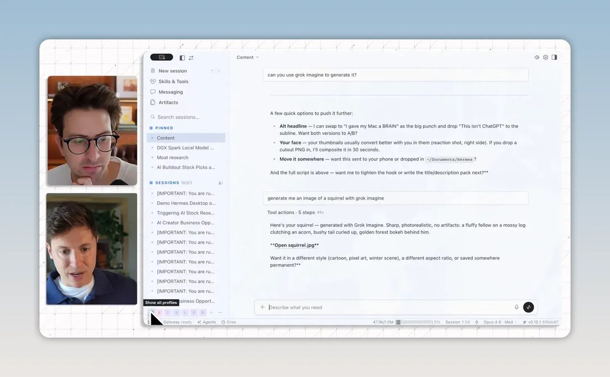Screen dimensions: 610x377
Task: Open pinned DGX Spark Local Model session
Action: (x=186, y=148)
